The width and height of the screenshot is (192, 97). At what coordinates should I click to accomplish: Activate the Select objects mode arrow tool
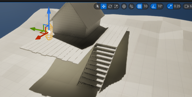click(97, 6)
